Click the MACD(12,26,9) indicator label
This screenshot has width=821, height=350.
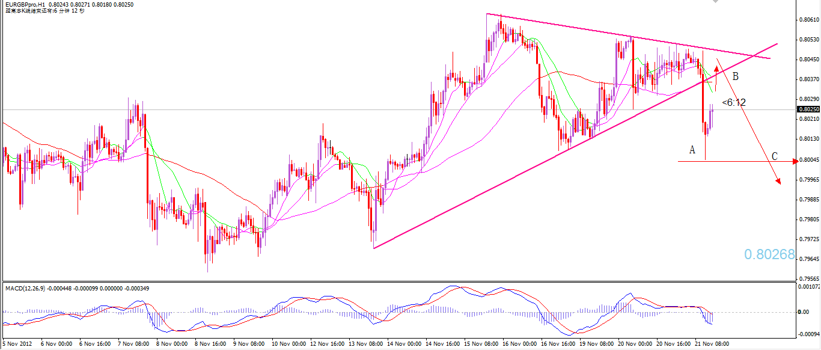[x=25, y=288]
